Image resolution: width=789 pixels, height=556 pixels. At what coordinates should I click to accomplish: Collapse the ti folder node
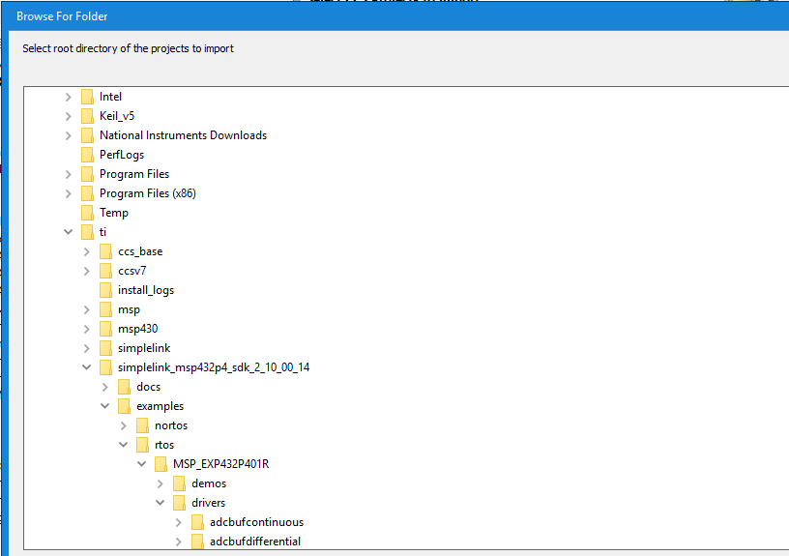tap(69, 232)
